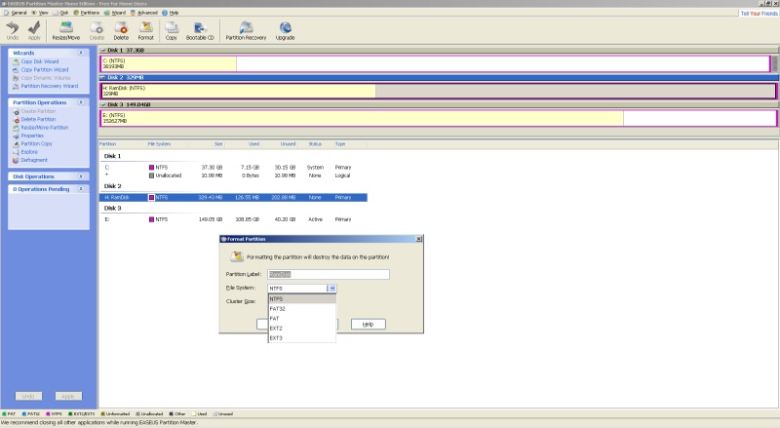The image size is (780, 428).
Task: Choose Resize/Move Partition in the sidebar
Action: 44,128
